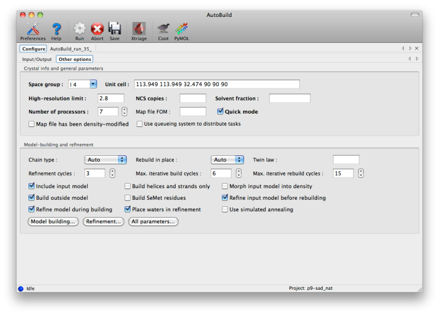
Task: Launch Xtriage from the toolbar
Action: (x=139, y=31)
